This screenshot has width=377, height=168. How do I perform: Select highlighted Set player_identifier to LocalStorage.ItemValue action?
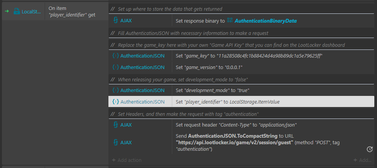click(241, 102)
